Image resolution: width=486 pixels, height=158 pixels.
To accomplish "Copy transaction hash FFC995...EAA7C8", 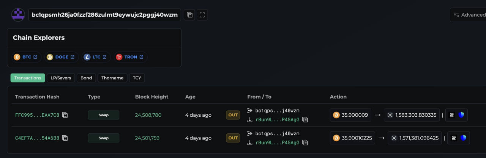I will pyautogui.click(x=65, y=115).
